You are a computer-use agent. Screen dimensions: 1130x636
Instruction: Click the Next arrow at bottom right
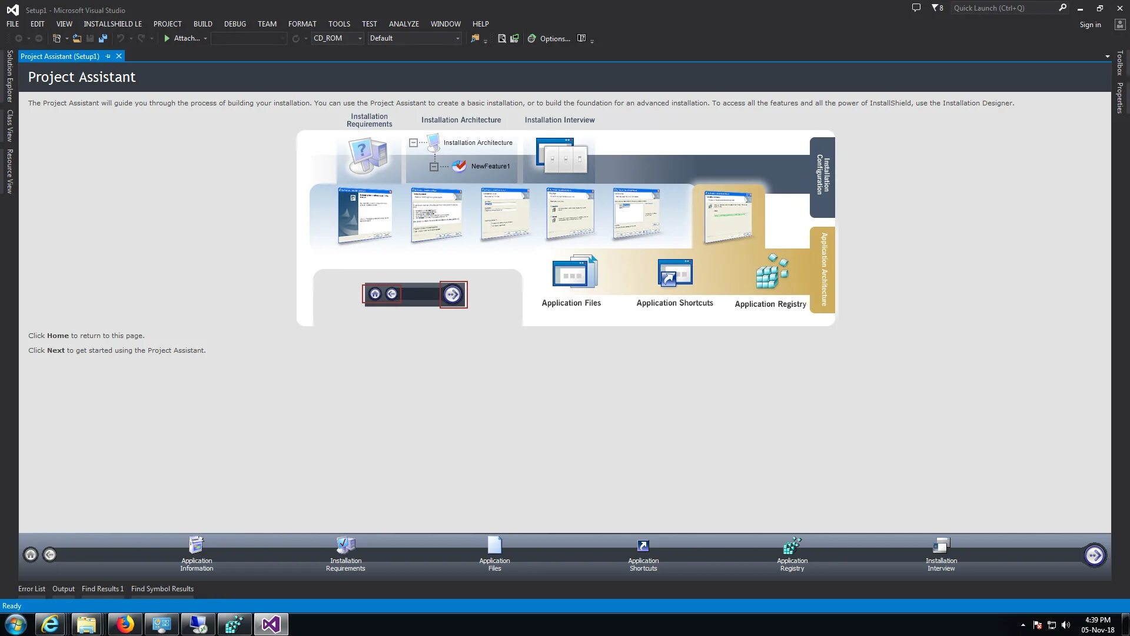[x=1094, y=555]
